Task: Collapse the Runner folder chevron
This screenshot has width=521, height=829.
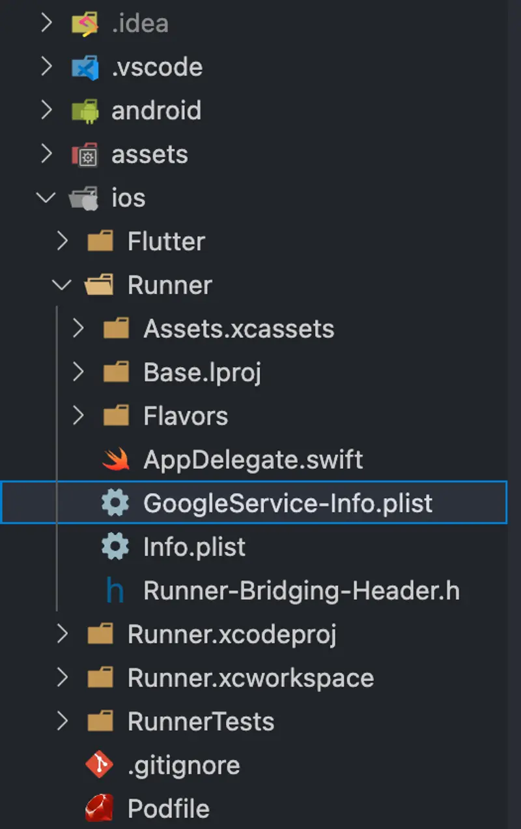Action: [x=63, y=285]
